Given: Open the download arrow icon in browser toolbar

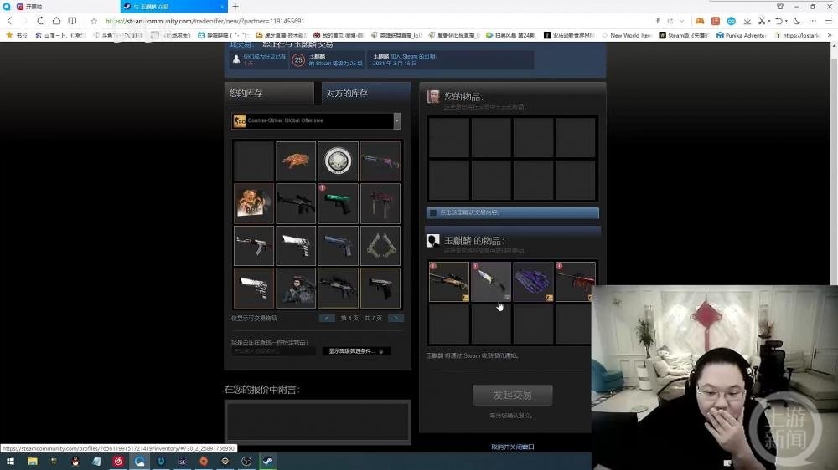Looking at the screenshot, I should pyautogui.click(x=747, y=21).
